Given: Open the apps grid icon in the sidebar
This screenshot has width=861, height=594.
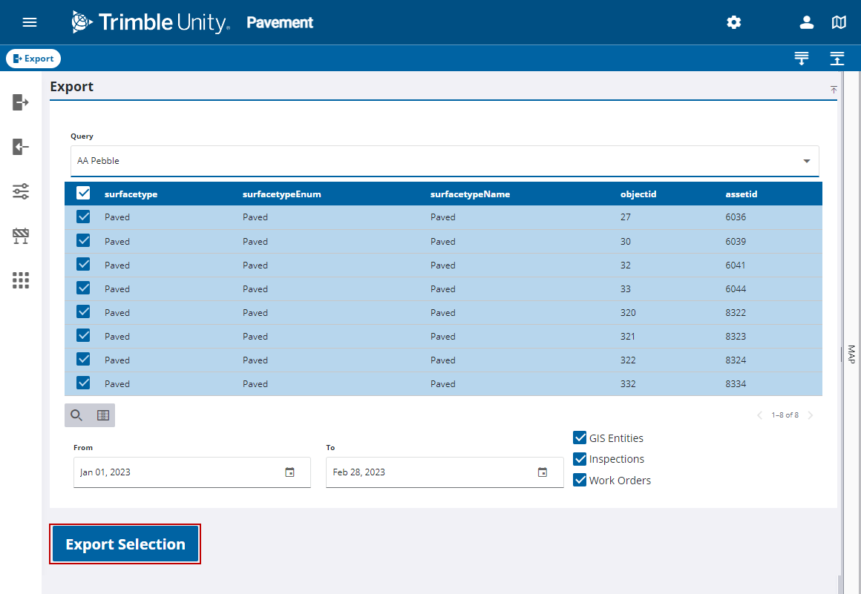Looking at the screenshot, I should click(21, 280).
